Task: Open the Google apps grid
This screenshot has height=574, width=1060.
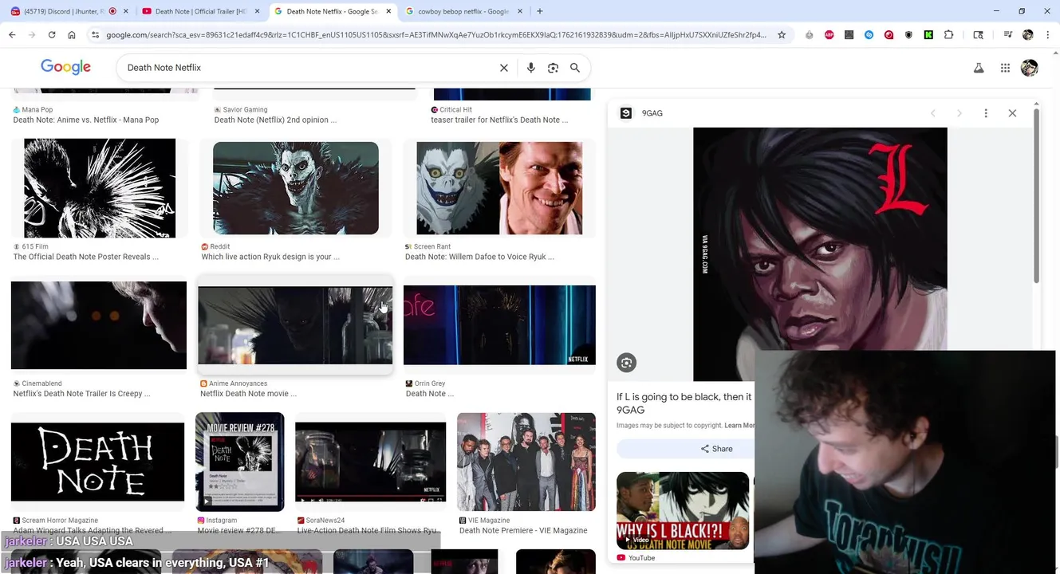Action: (1005, 68)
